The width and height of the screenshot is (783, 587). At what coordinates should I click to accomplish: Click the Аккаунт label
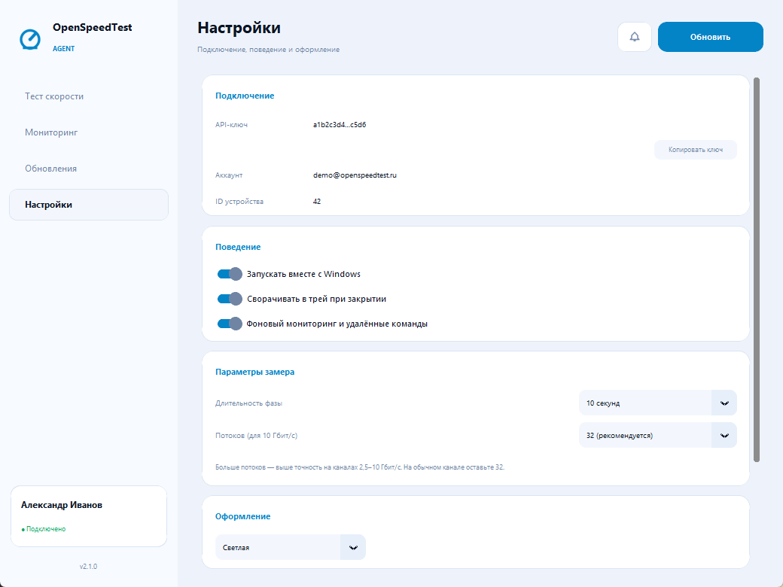coord(229,175)
